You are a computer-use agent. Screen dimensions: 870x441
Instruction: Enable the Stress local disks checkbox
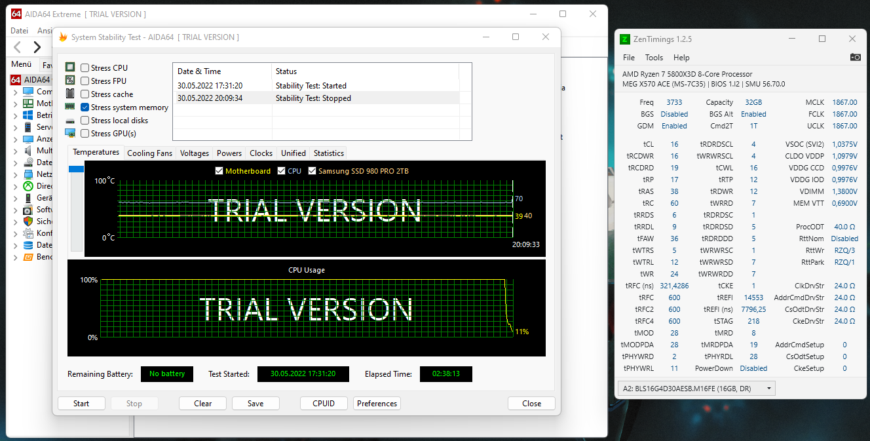pos(85,121)
